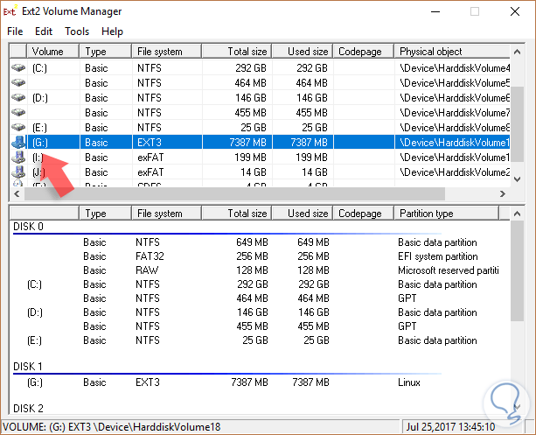Click up arrow of lower list scrollbar
Viewport: 536px width, 435px height.
(x=517, y=214)
